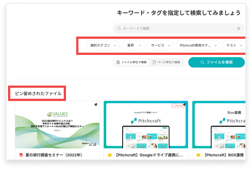Click the title 【Pitchcraft】Googleドライブ連携に...
252x169 pixels.
point(149,155)
